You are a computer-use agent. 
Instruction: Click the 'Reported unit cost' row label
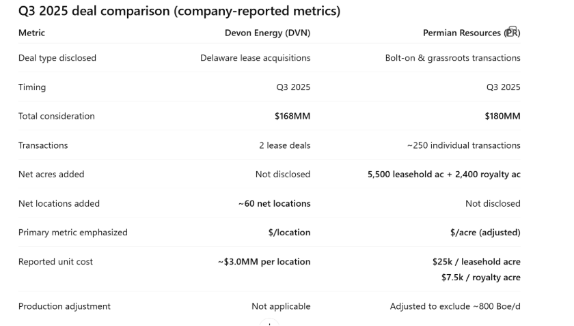55,262
